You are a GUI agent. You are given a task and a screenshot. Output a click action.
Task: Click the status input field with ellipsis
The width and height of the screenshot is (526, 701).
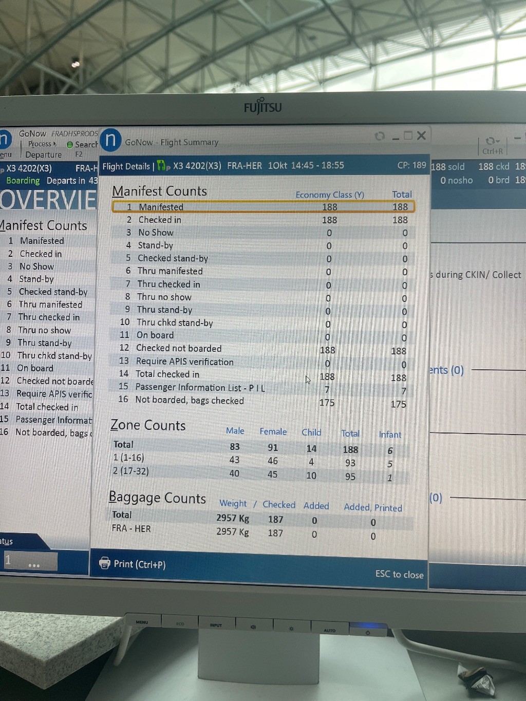(31, 561)
